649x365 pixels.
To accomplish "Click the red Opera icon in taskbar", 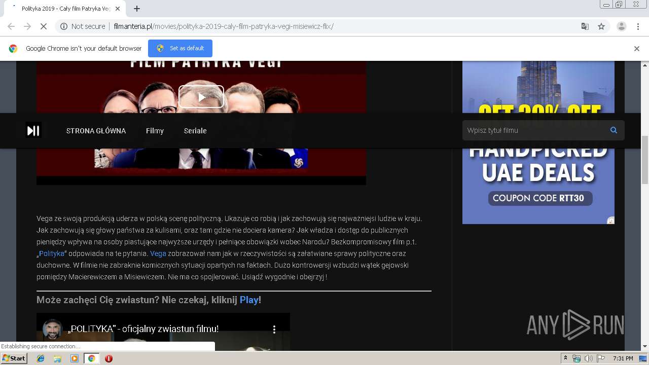I will click(x=109, y=358).
